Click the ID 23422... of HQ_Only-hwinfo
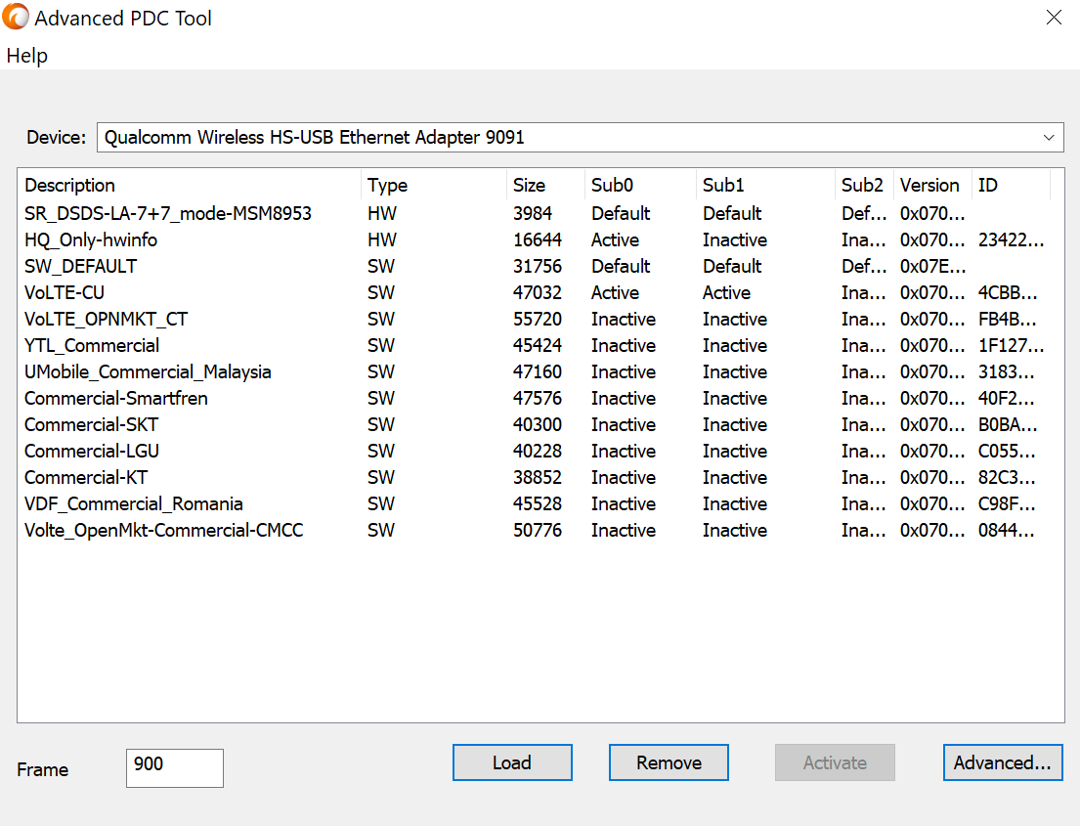This screenshot has width=1080, height=826. 1012,239
